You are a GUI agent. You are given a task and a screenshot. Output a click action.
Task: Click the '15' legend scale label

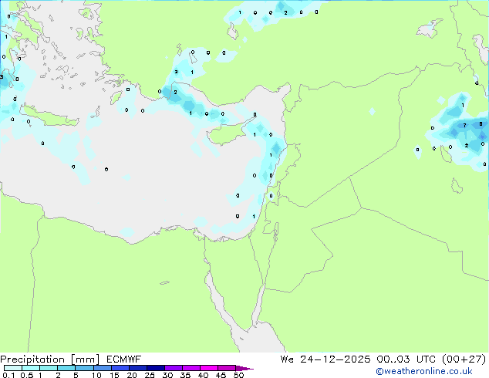pyautogui.click(x=114, y=375)
